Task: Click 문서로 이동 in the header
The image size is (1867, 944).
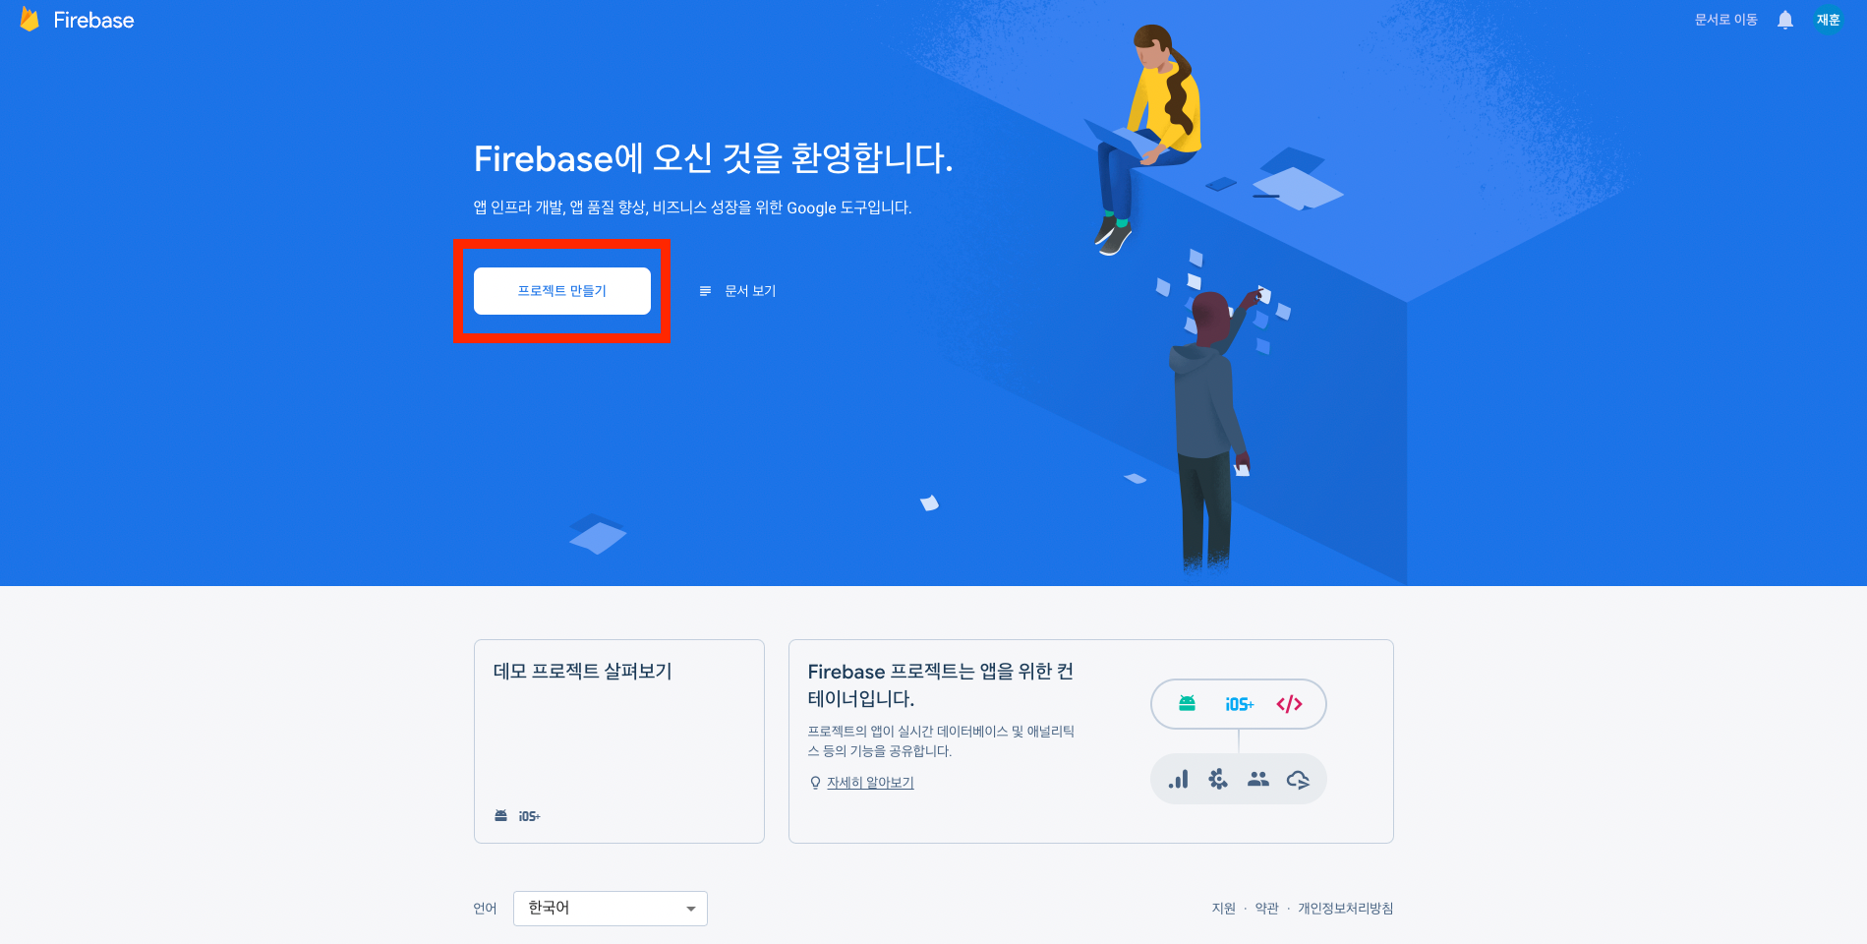Action: point(1725,20)
